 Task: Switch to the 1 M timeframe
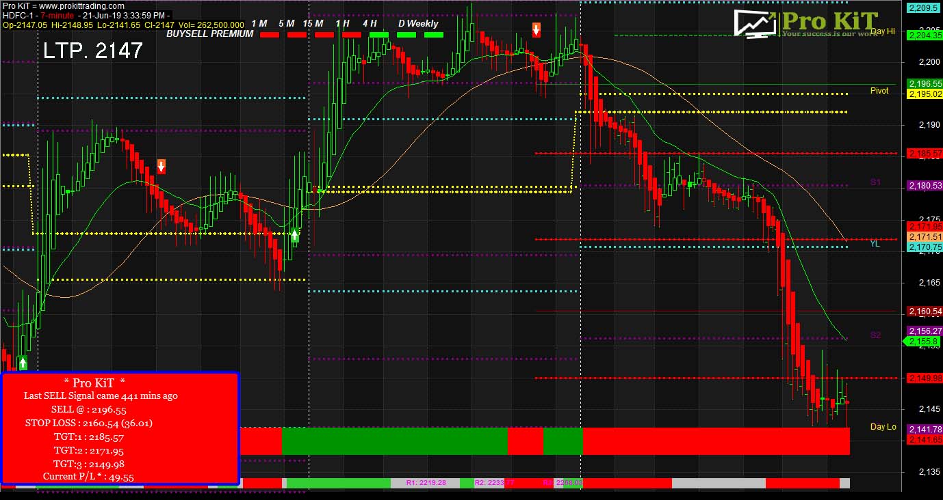coord(259,23)
